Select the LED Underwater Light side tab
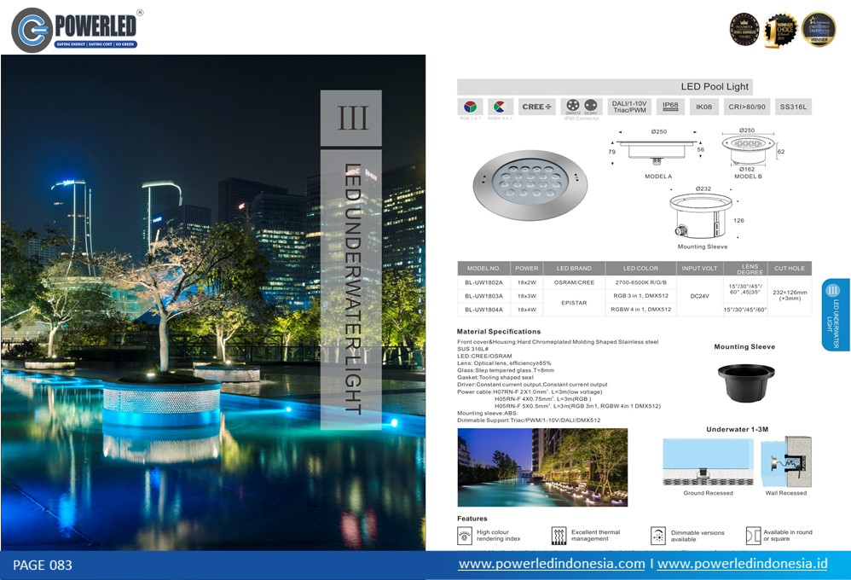This screenshot has height=580, width=851. coord(836,315)
